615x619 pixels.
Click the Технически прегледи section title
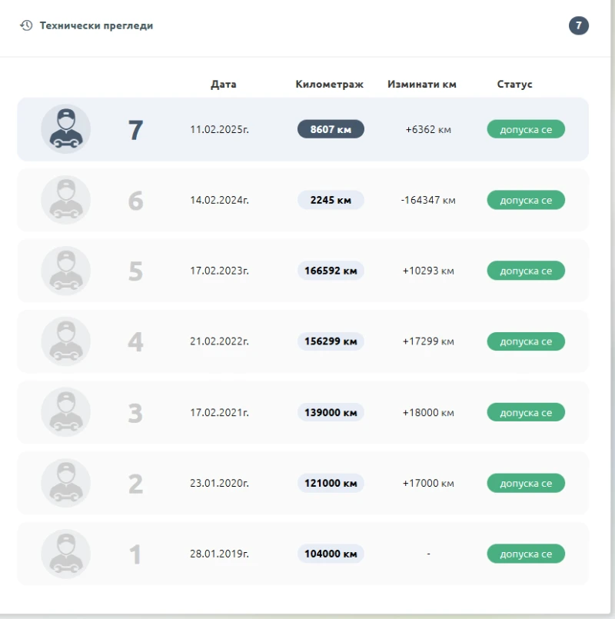pos(96,25)
